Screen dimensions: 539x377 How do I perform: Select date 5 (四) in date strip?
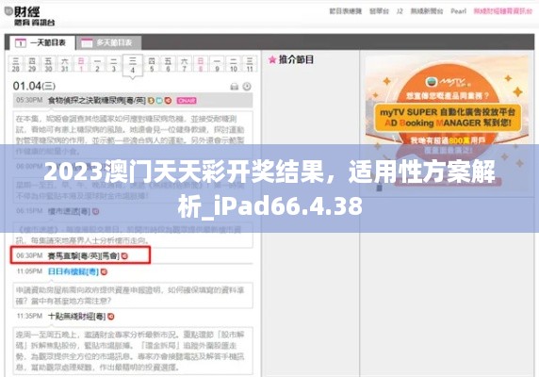[152, 64]
